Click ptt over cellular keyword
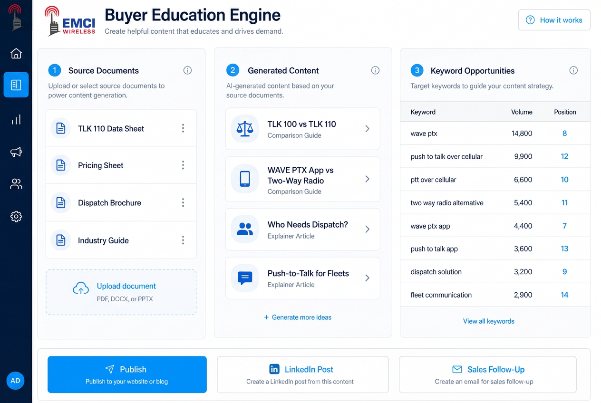Screen dimensions: 601x403 [433, 180]
